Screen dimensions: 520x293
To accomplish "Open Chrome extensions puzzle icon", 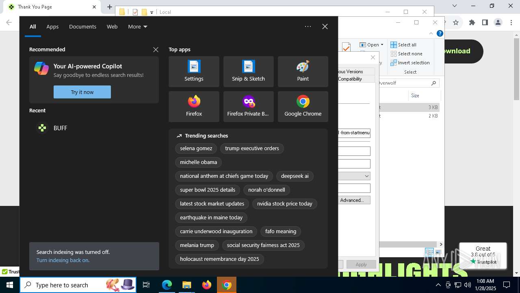I will (472, 23).
